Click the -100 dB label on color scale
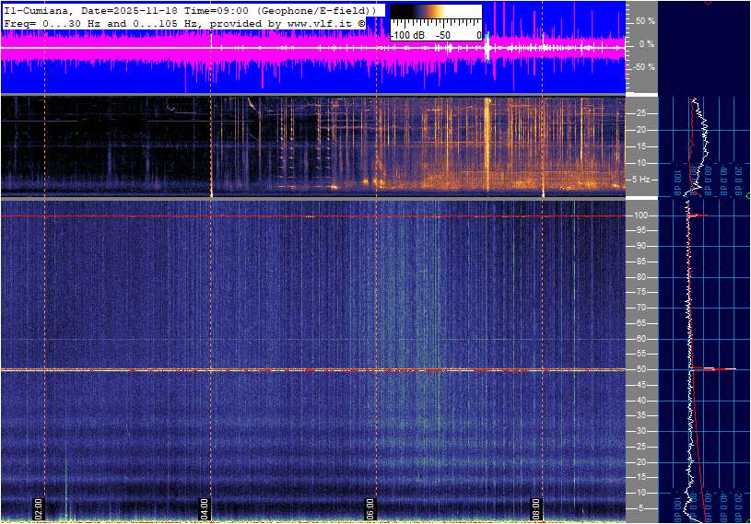Viewport: 751px width, 524px height. (x=406, y=35)
